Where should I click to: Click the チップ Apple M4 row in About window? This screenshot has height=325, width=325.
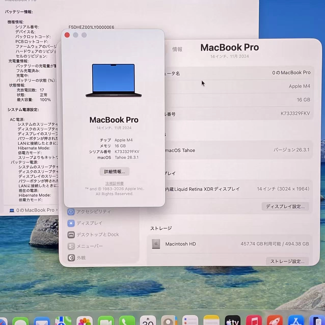[116, 140]
